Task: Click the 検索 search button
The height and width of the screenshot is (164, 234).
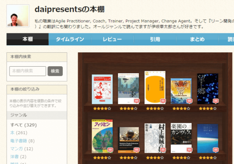Action: point(55,71)
